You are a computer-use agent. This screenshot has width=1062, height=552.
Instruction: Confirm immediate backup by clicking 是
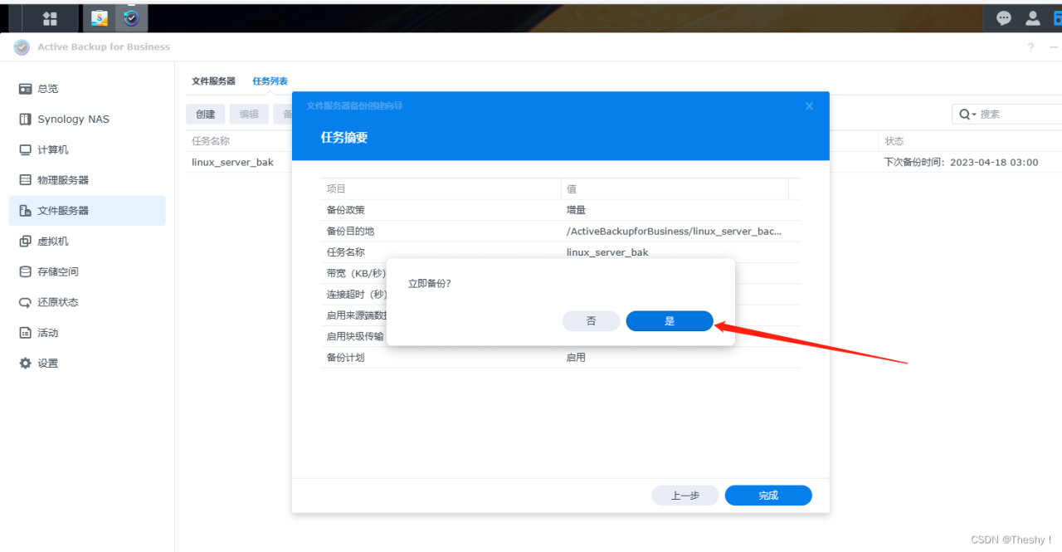pyautogui.click(x=669, y=320)
